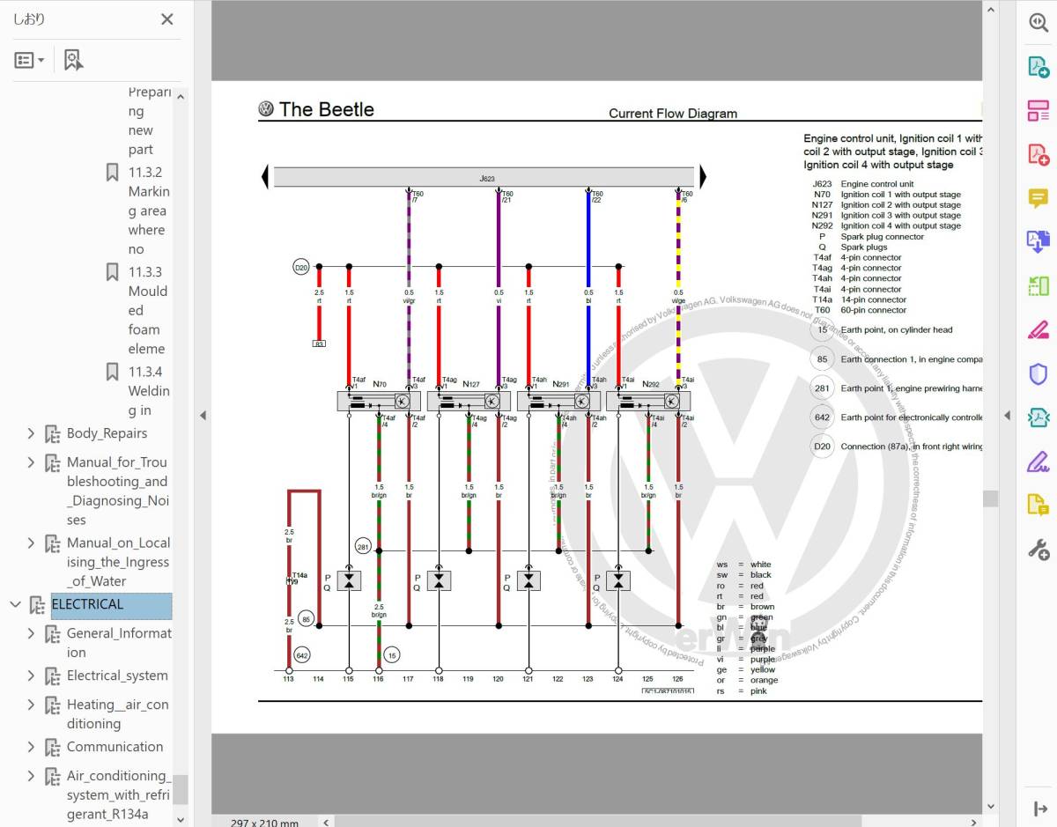The width and height of the screenshot is (1057, 827).
Task: Open the bookmark options dropdown menu
Action: (30, 60)
